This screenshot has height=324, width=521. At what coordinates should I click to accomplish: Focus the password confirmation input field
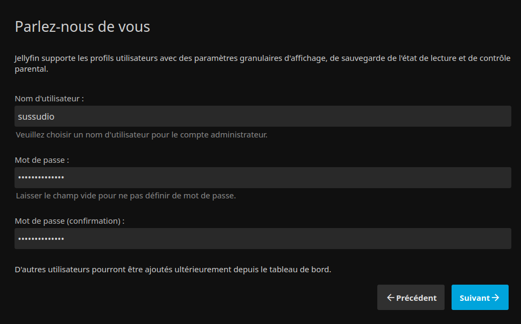click(263, 238)
